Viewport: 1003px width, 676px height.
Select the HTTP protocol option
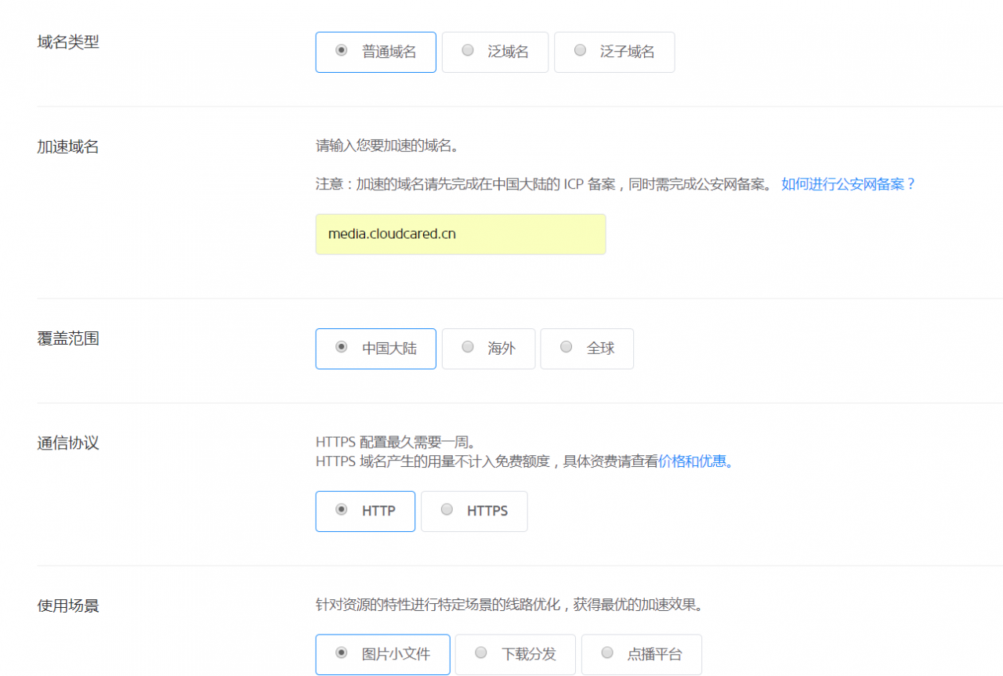click(x=365, y=511)
